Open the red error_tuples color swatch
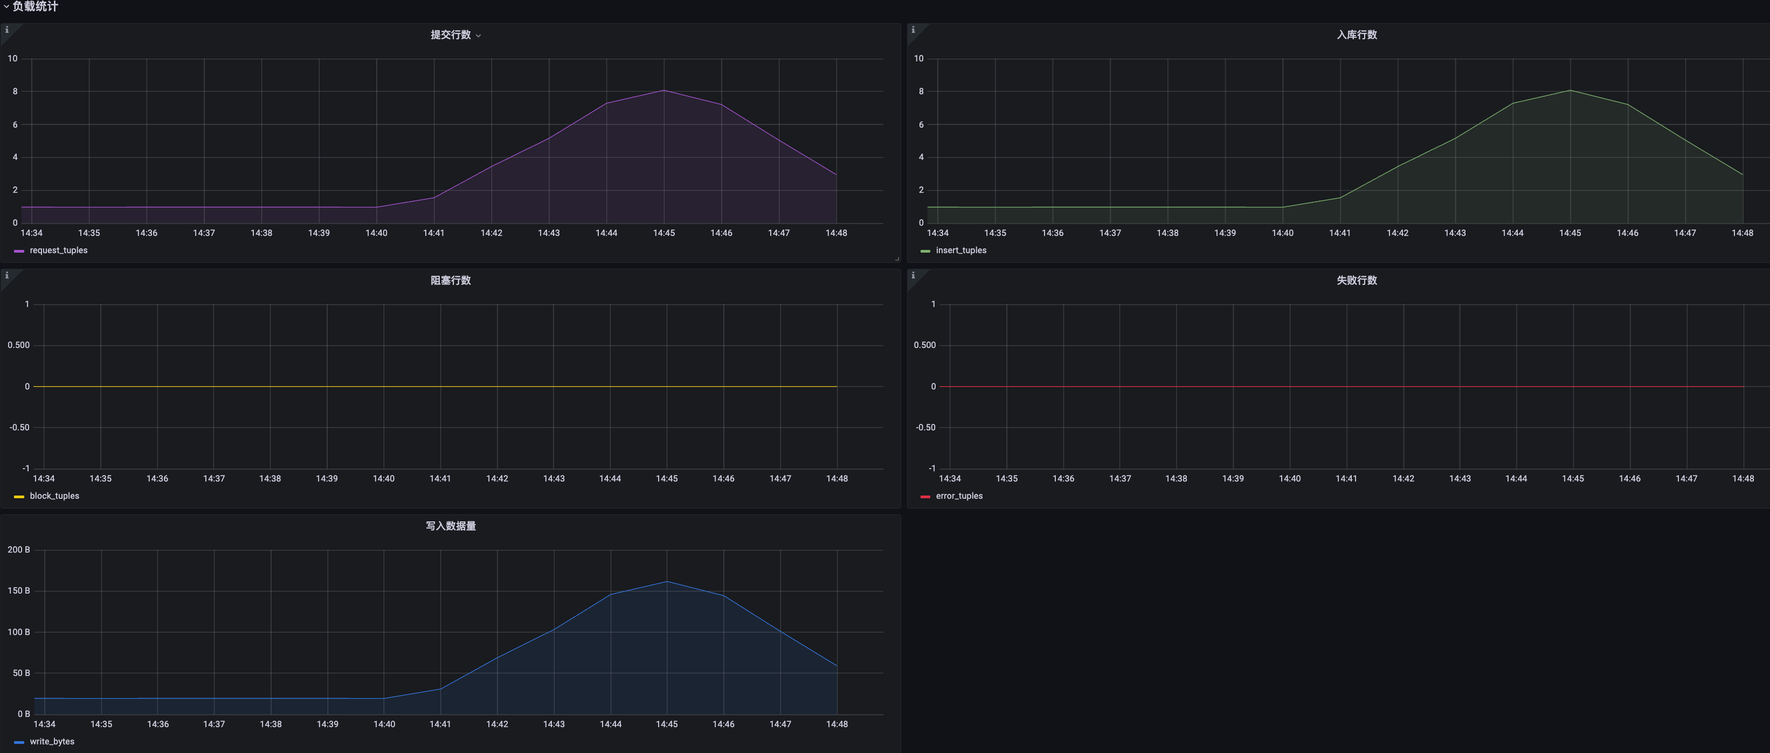Screen dimensions: 1770x753 925,497
